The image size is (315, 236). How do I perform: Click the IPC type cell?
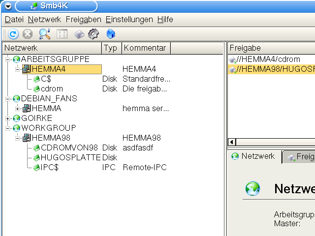109,167
